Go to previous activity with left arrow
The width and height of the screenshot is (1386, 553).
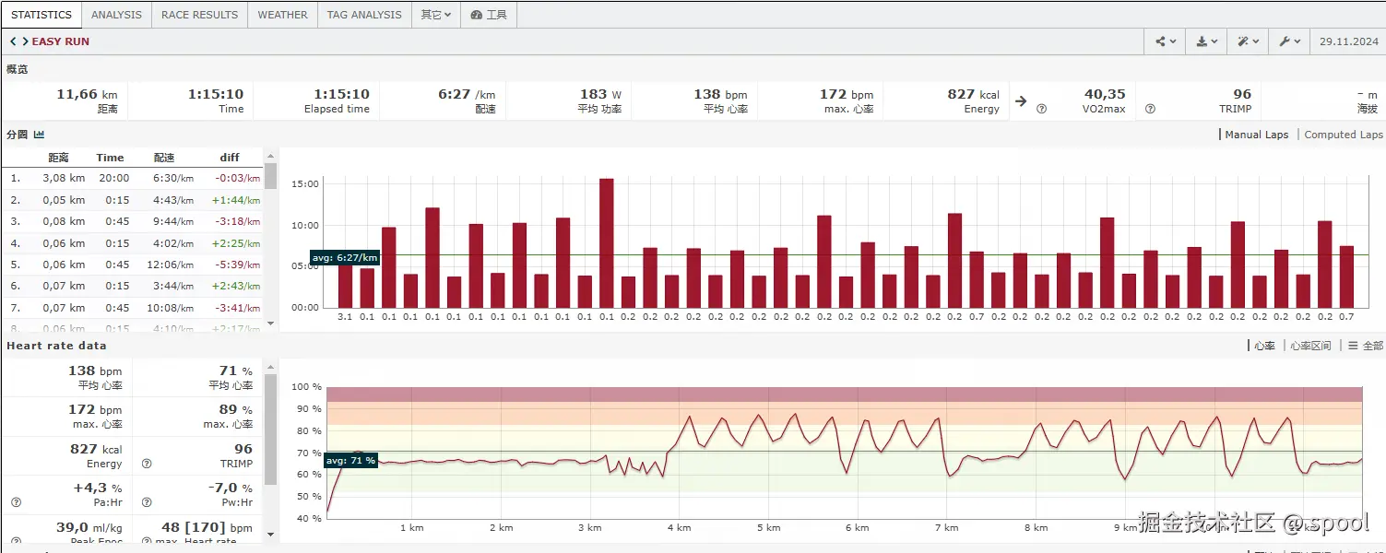click(13, 41)
